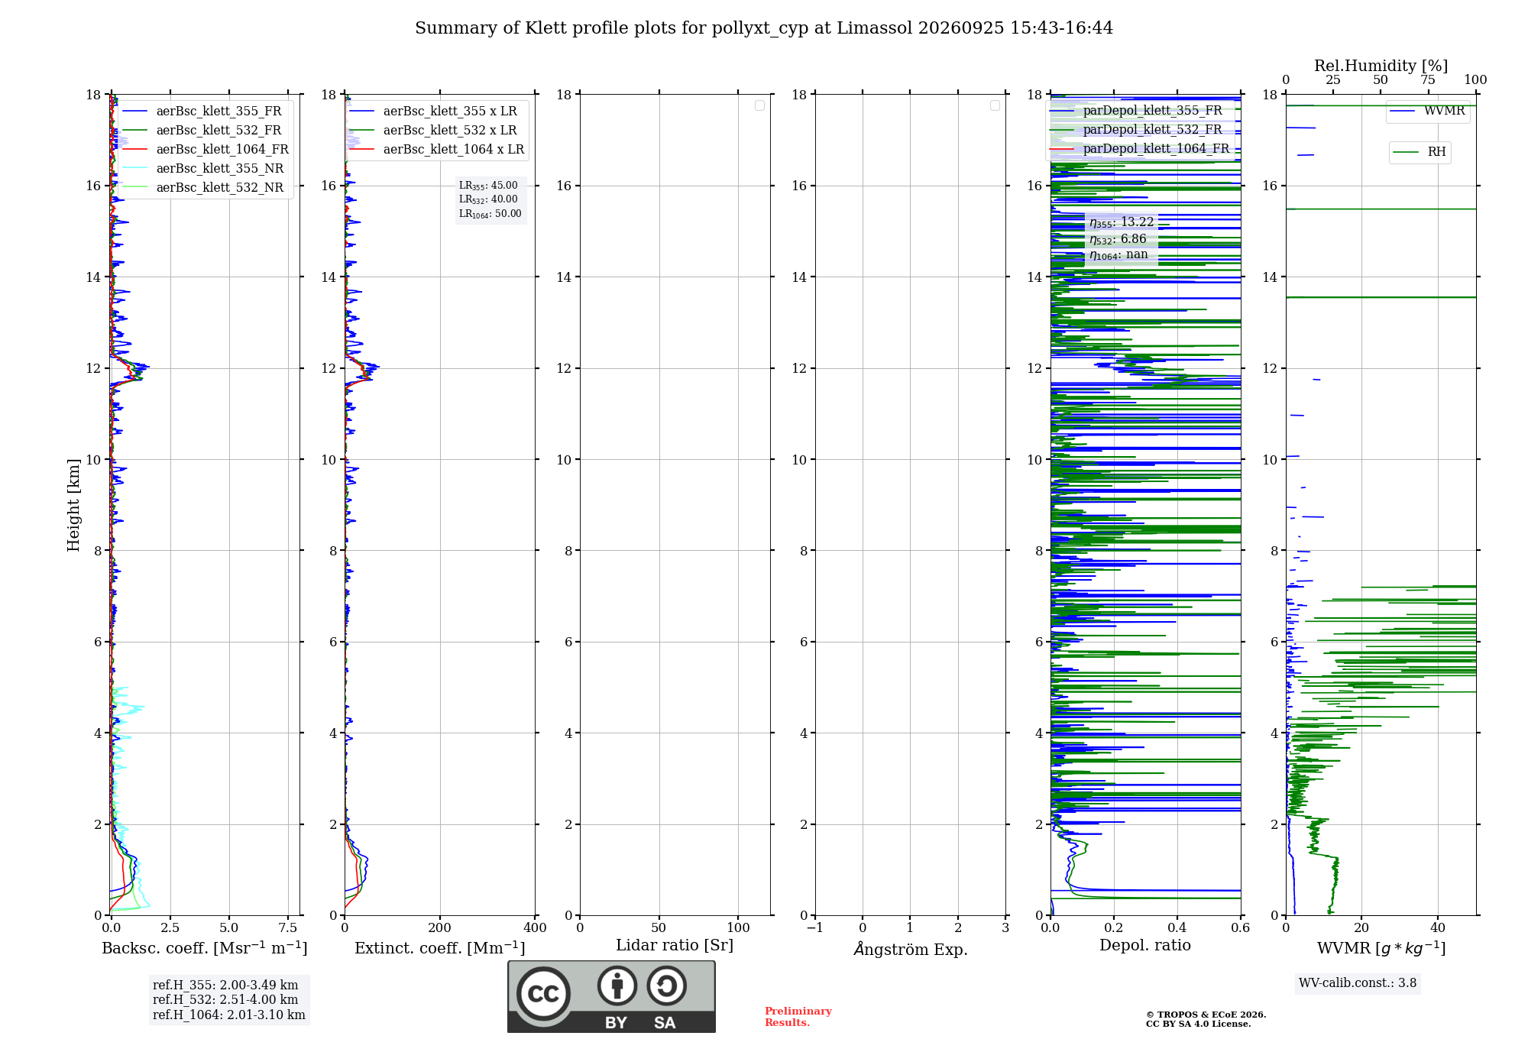Click the LR532: 40.00 annotation
Image resolution: width=1528 pixels, height=1039 pixels.
tap(488, 199)
